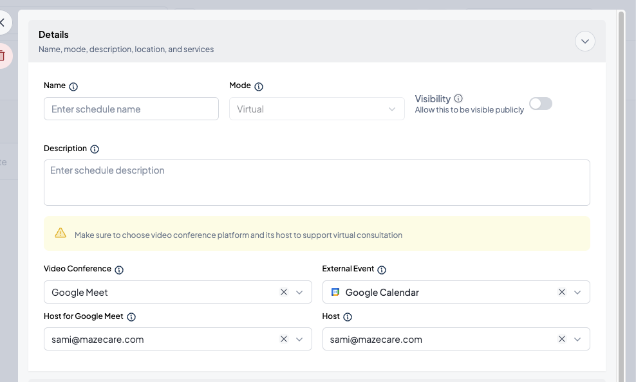Viewport: 636px width, 382px height.
Task: Click 'Allow this to be visible publicly' text
Action: point(469,110)
